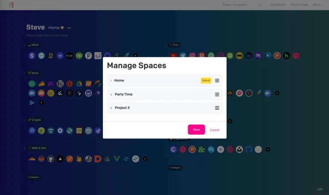The width and height of the screenshot is (329, 195).
Task: Open the Google Drive icon under tools
Action: (79, 84)
